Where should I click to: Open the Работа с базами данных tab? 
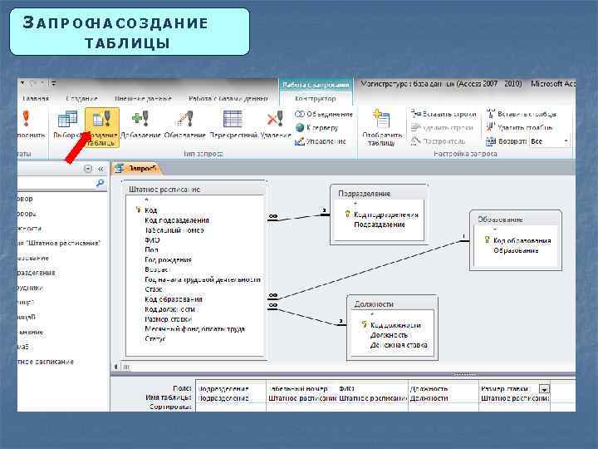pyautogui.click(x=228, y=98)
